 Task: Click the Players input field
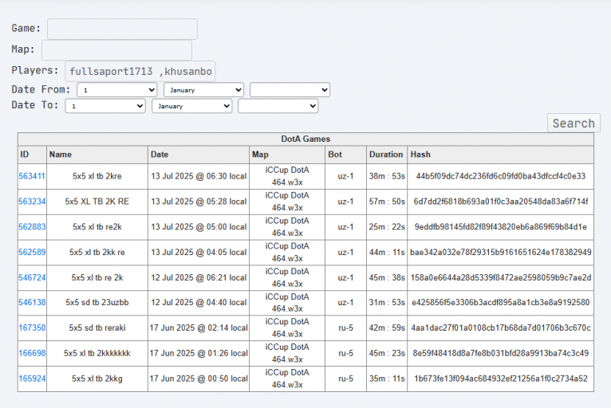pos(140,71)
